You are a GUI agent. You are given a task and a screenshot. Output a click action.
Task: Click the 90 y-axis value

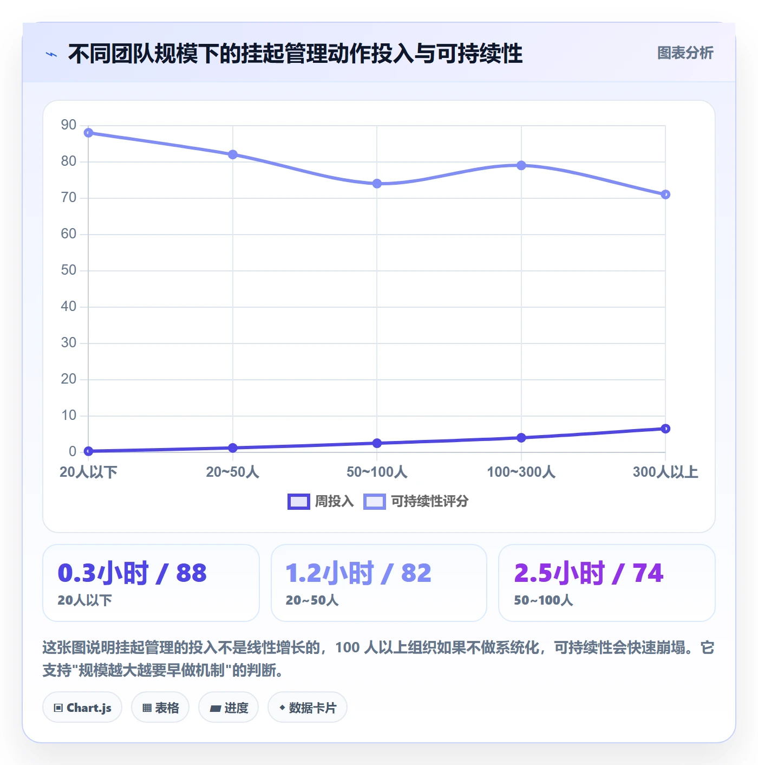(69, 125)
